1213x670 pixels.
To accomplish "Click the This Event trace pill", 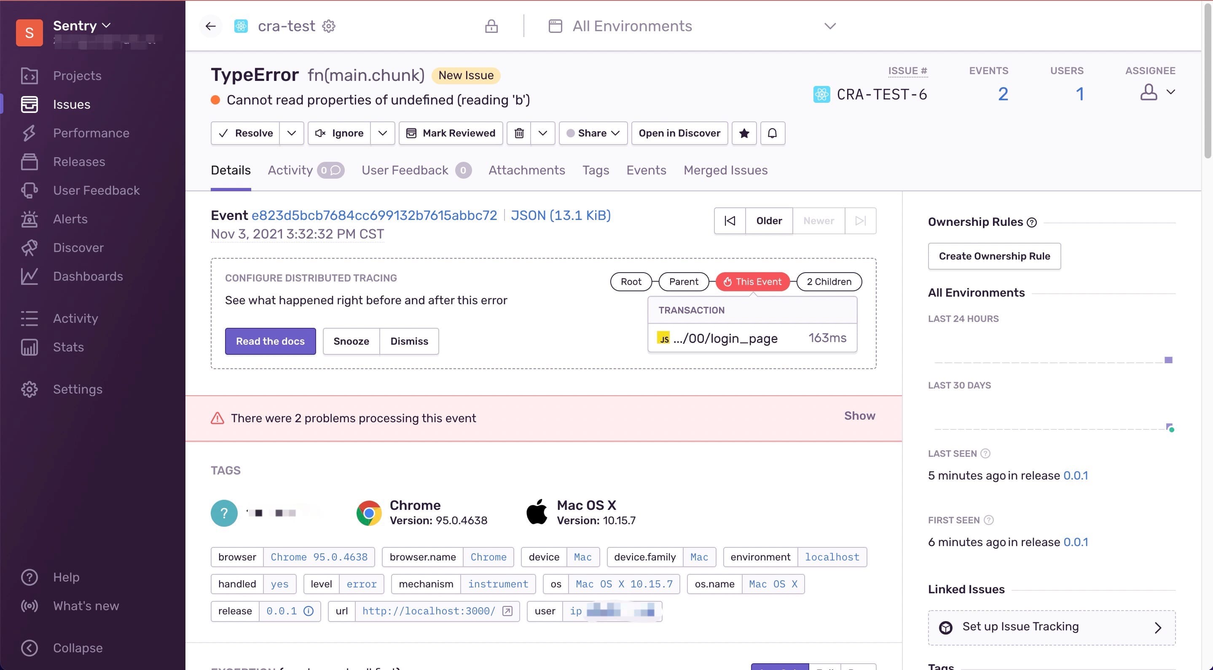I will [x=752, y=281].
